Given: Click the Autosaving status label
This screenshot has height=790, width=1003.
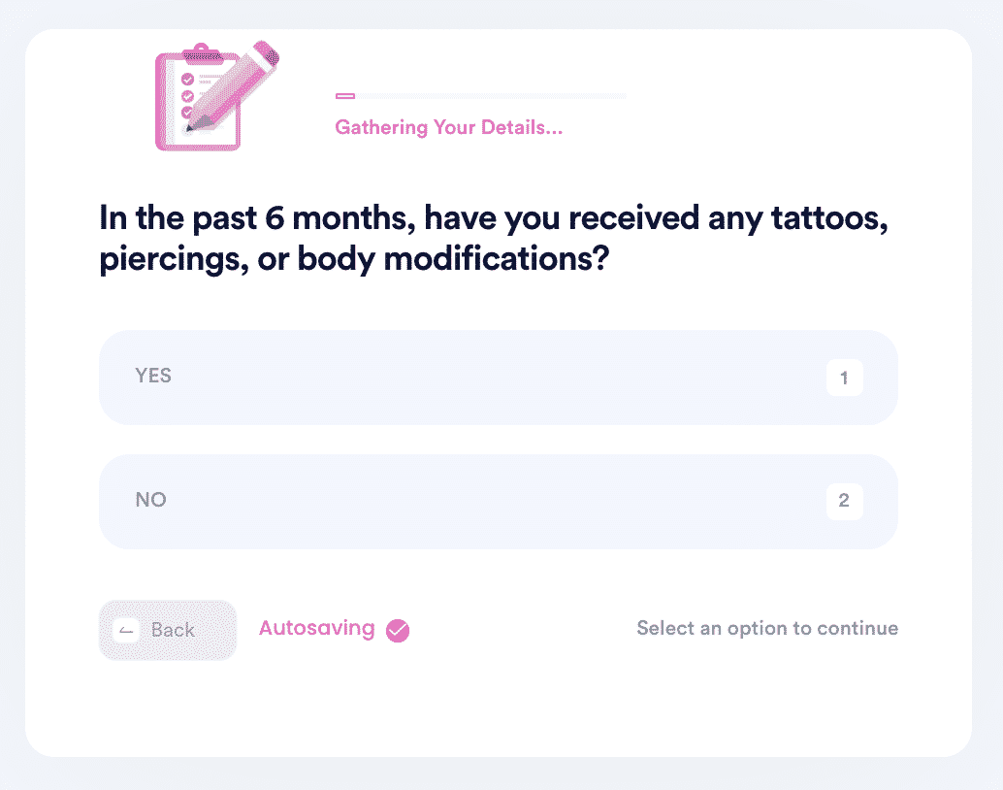Looking at the screenshot, I should pyautogui.click(x=316, y=628).
